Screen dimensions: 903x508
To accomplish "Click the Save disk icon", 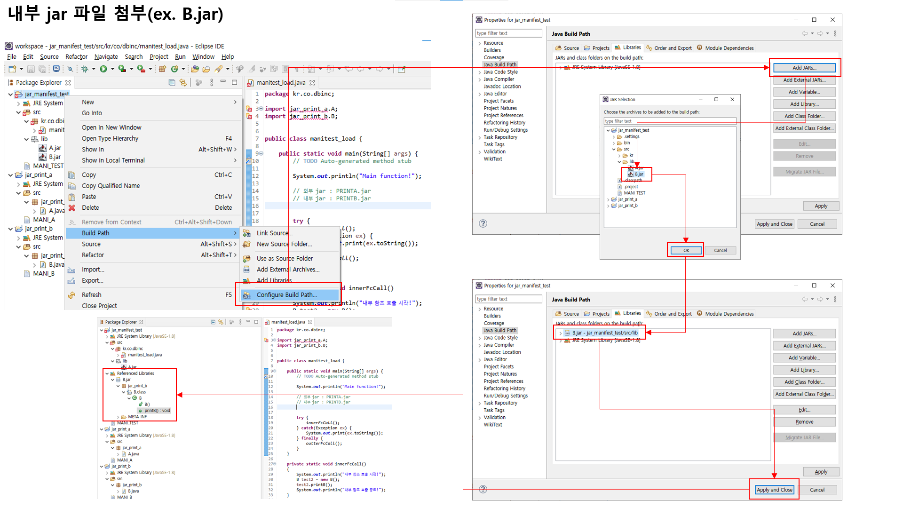I will click(x=31, y=69).
